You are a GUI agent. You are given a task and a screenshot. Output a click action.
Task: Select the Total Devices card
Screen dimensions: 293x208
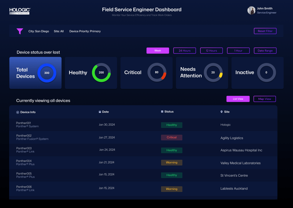coord(35,73)
